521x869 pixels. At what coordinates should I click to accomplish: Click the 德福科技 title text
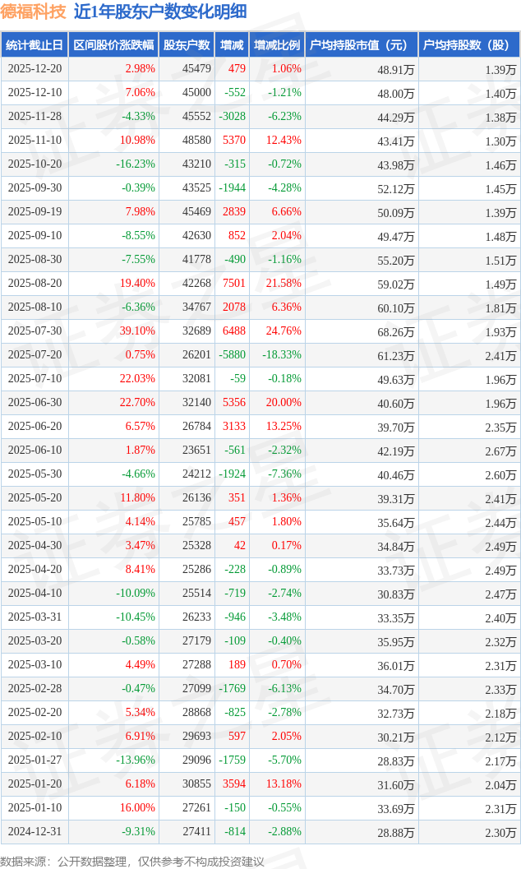coord(34,12)
